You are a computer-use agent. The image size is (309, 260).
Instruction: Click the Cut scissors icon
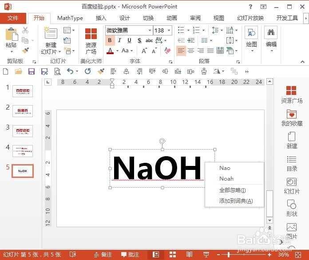point(25,30)
